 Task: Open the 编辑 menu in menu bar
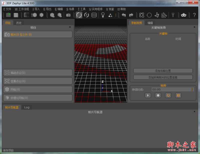click(x=59, y=9)
